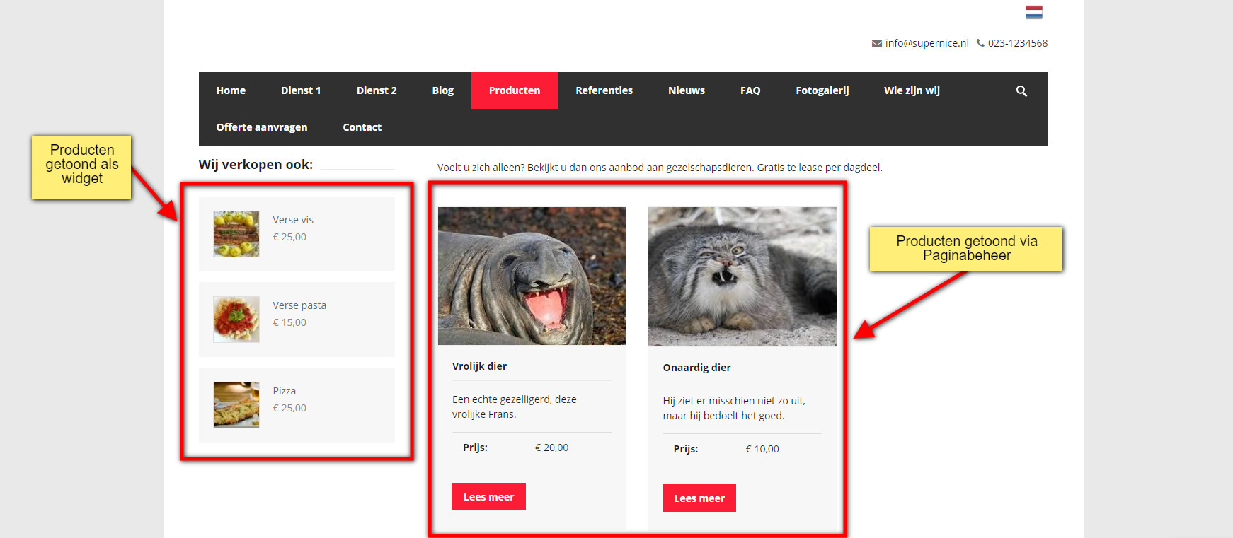Open the Producten menu tab
This screenshot has height=538, width=1233.
(x=514, y=90)
